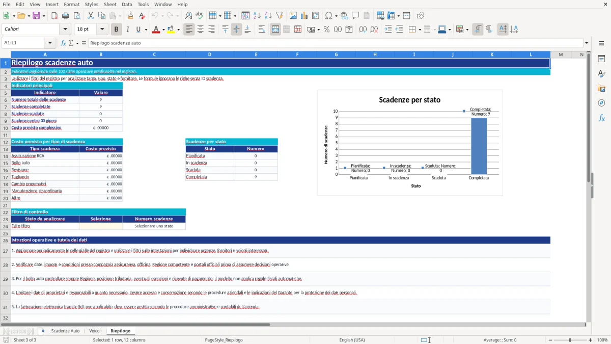Open Find & Replace
611x344 pixels.
pos(188,16)
